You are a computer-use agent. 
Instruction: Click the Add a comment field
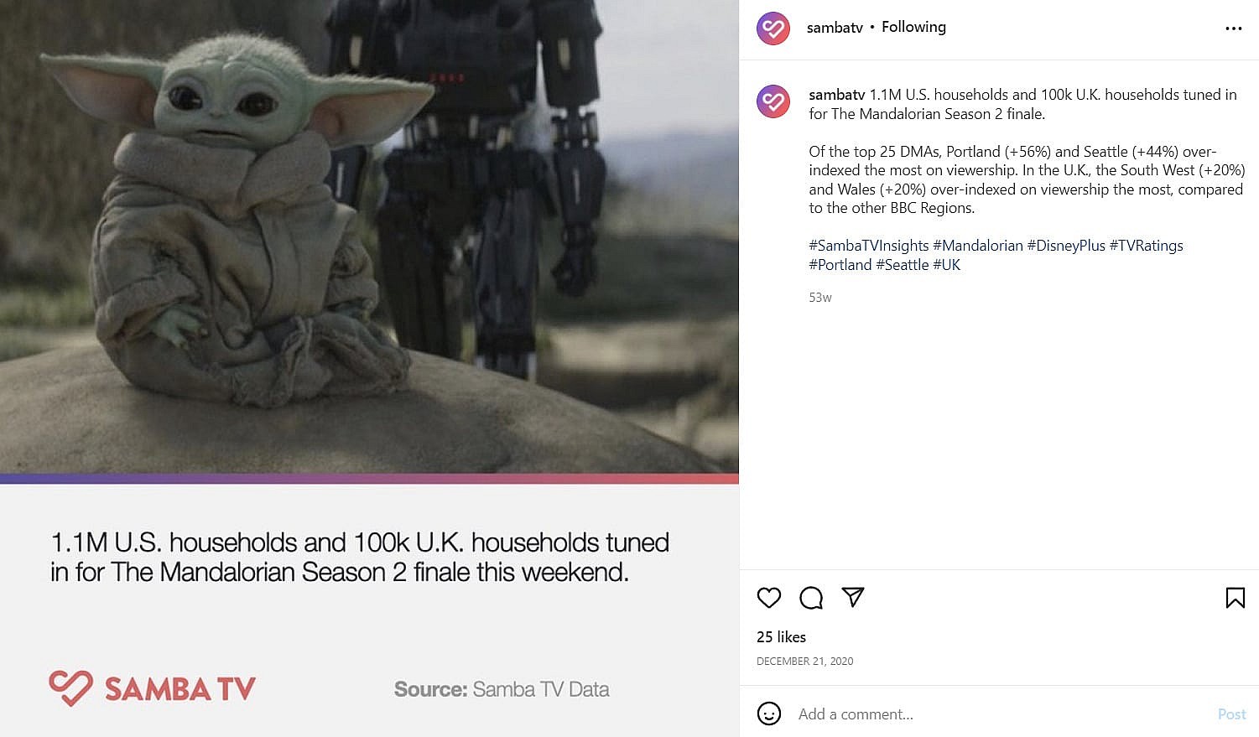click(998, 714)
